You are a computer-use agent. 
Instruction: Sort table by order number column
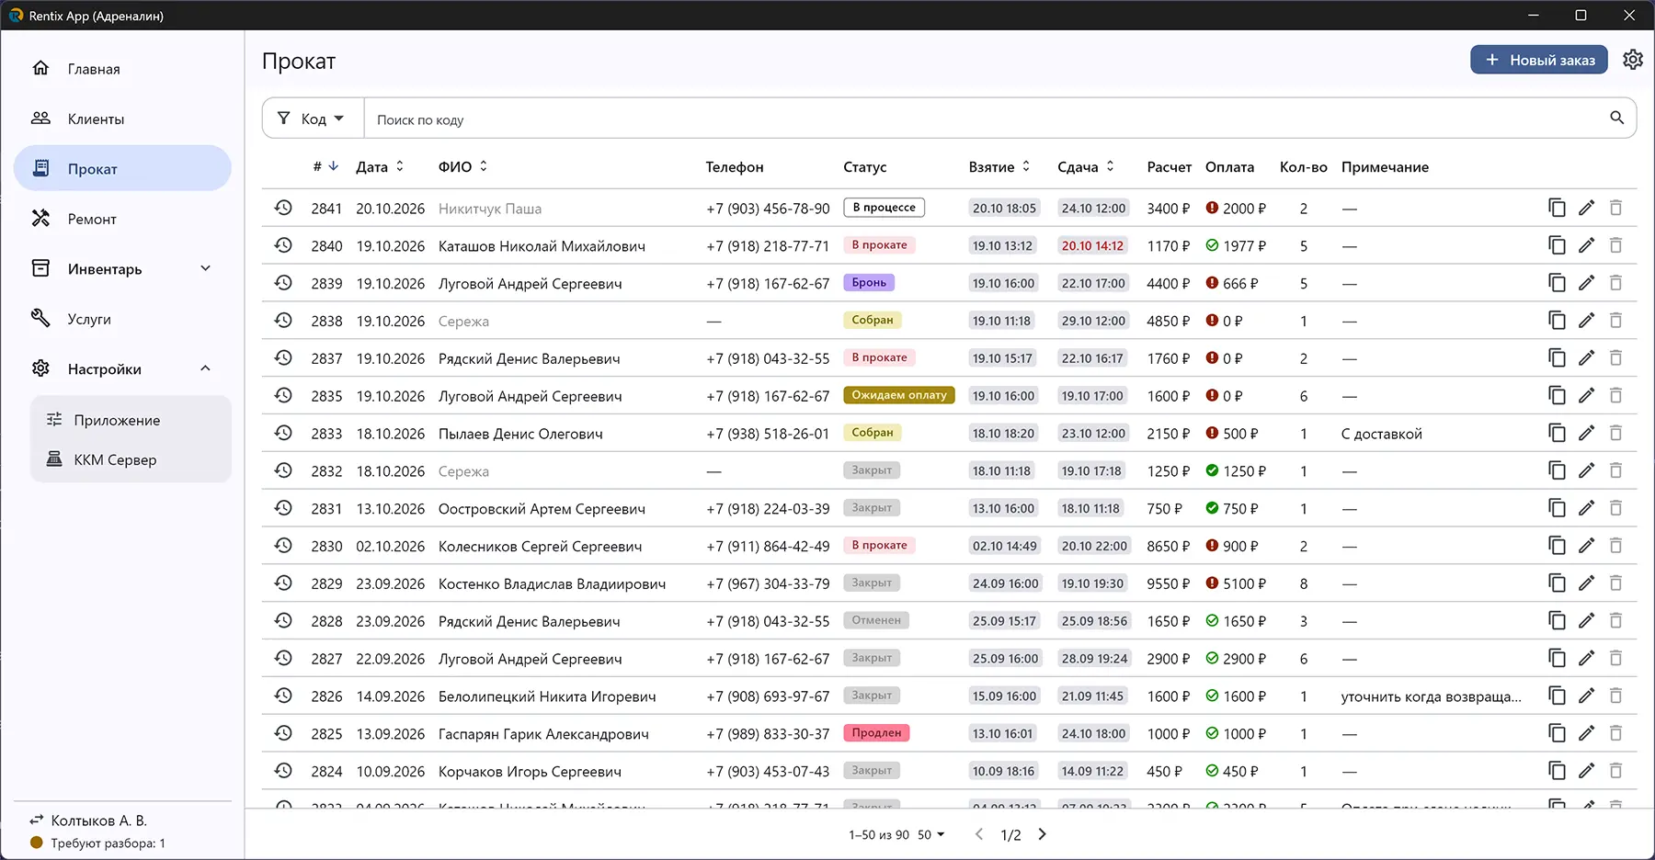pos(325,166)
